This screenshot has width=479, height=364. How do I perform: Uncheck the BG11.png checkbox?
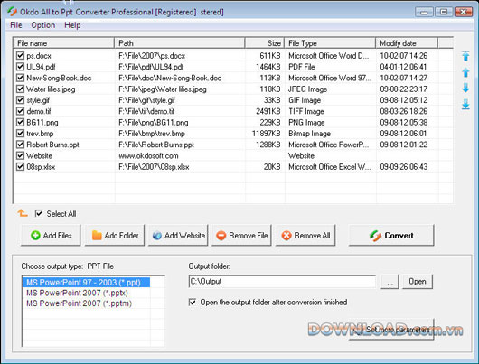(20, 122)
